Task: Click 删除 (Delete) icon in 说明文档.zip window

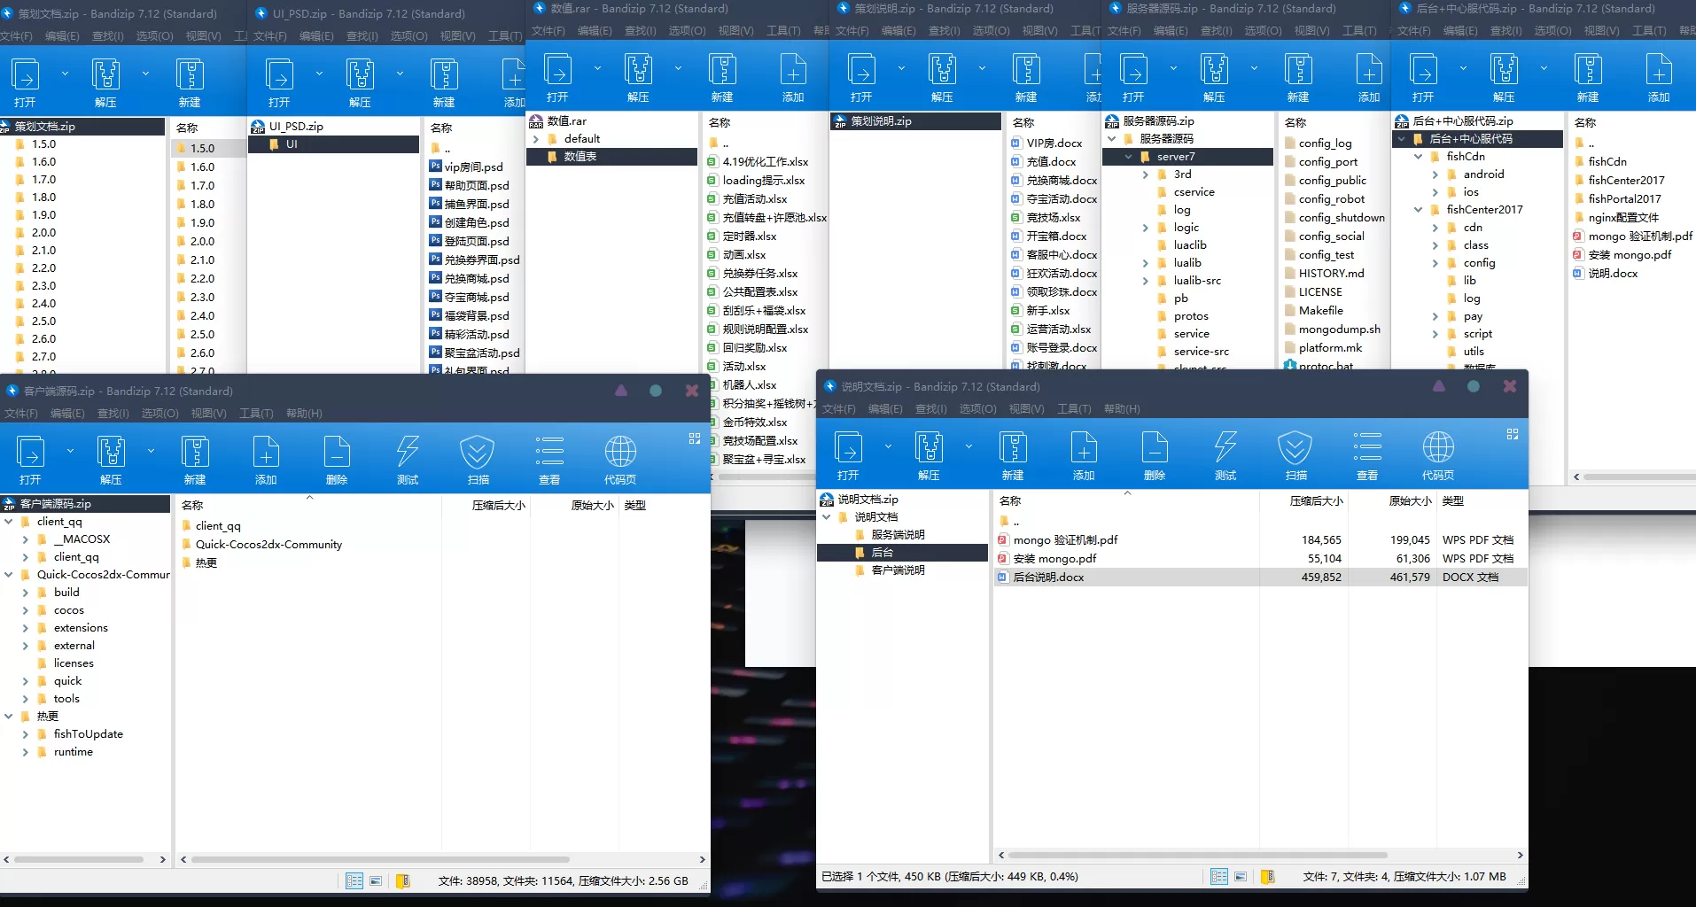Action: pos(1154,448)
